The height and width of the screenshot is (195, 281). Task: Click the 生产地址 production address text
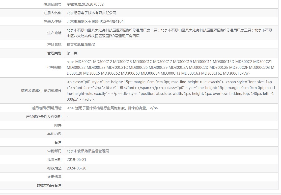170,33
